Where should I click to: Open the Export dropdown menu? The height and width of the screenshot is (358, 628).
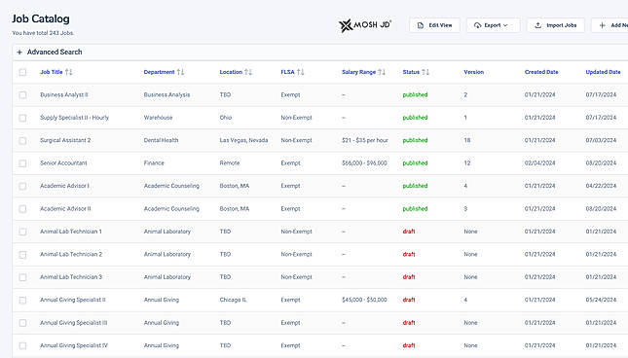pyautogui.click(x=493, y=25)
